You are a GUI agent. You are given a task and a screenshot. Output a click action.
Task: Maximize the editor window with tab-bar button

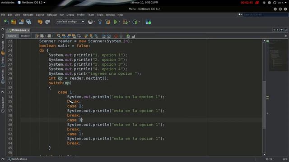285,30
